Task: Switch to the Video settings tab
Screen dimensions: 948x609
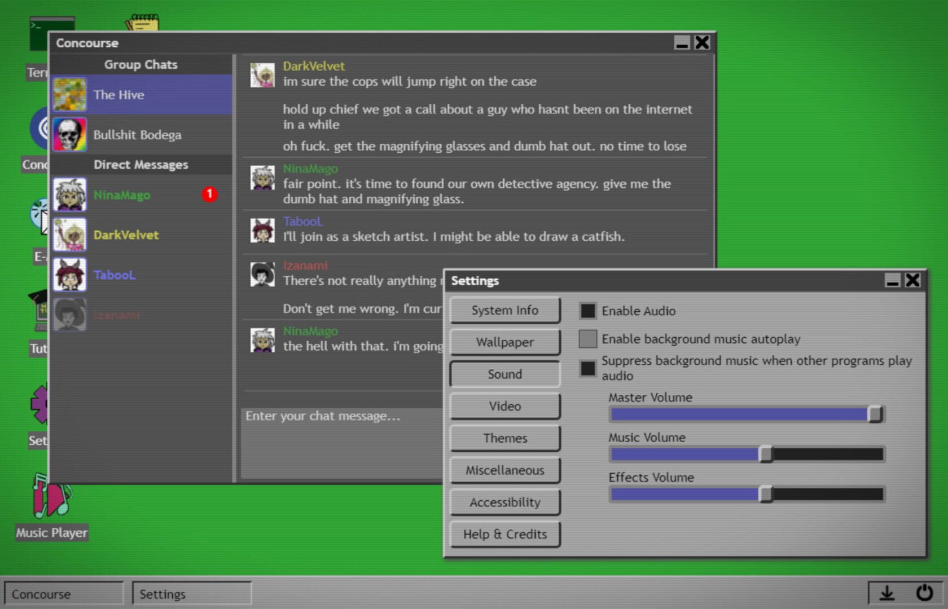Action: [504, 406]
